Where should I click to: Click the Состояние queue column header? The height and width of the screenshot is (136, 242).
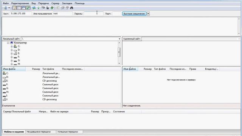[127, 111]
